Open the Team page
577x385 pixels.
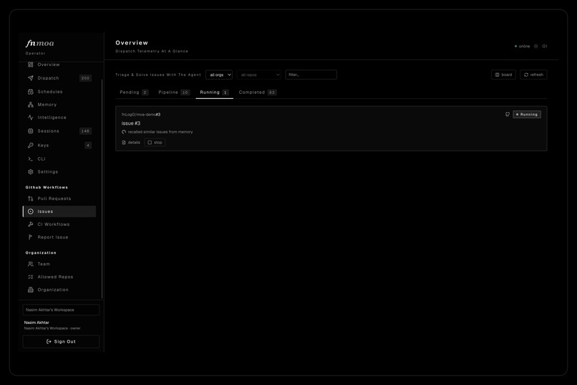click(59, 264)
